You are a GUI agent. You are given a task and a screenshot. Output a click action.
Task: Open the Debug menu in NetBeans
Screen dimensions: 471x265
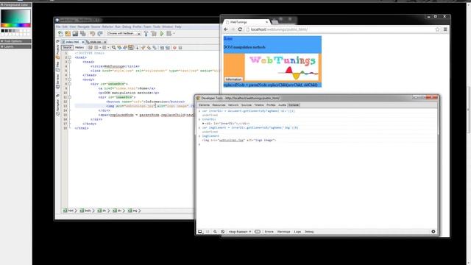point(127,26)
